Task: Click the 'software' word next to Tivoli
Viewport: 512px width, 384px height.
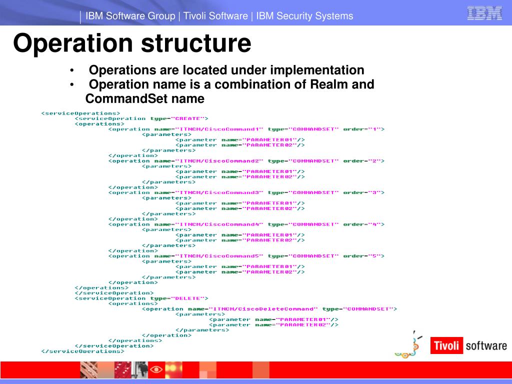Action: pos(486,346)
